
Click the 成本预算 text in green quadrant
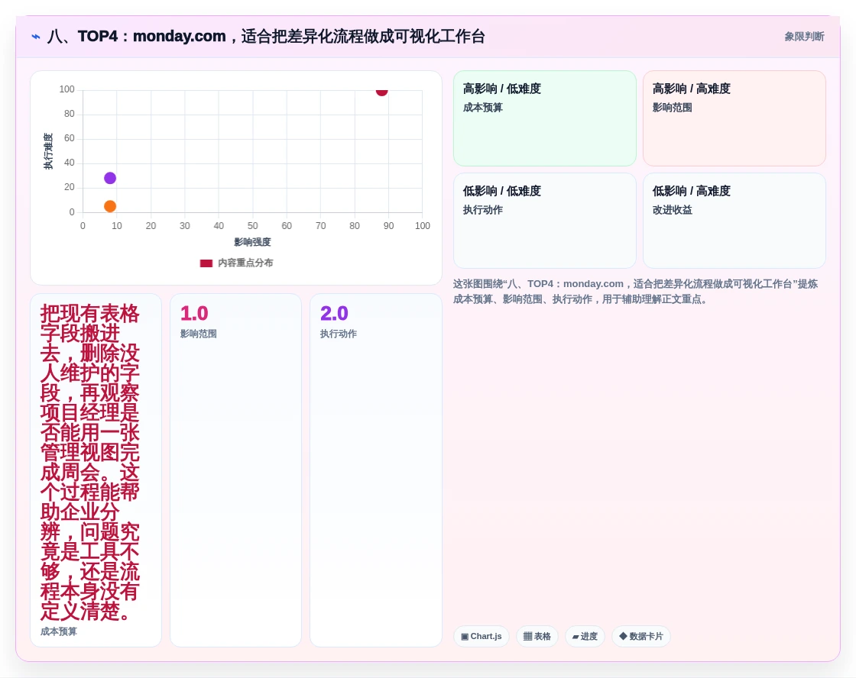click(x=482, y=108)
